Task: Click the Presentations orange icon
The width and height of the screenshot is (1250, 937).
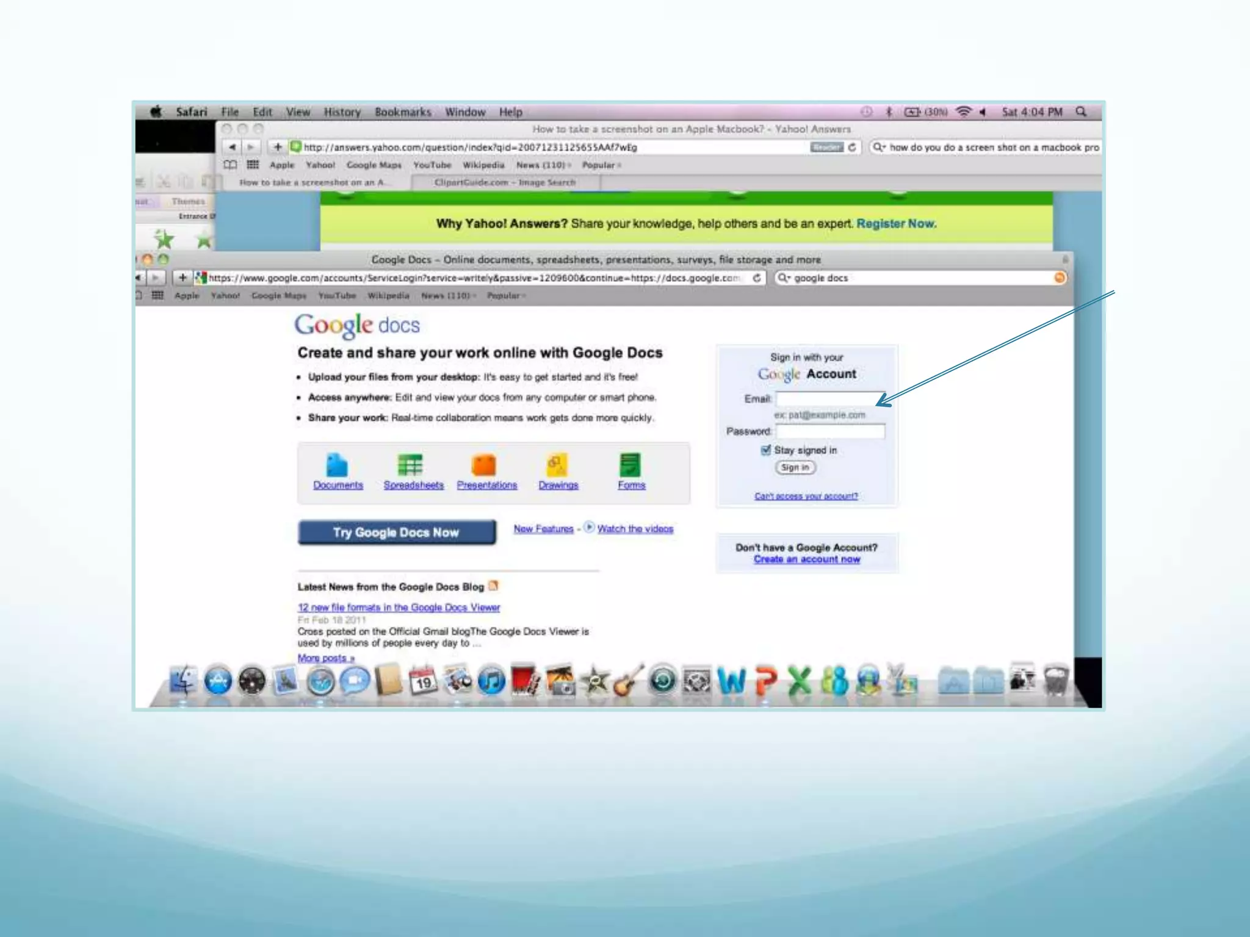Action: pyautogui.click(x=484, y=465)
